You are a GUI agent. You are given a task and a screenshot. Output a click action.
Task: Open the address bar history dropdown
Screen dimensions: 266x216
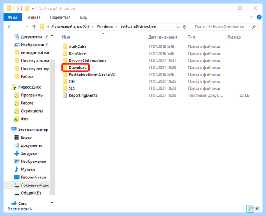(x=178, y=27)
